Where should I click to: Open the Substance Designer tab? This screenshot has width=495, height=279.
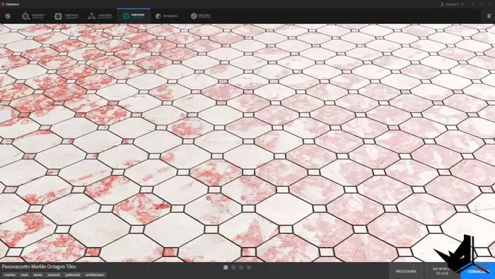point(66,16)
